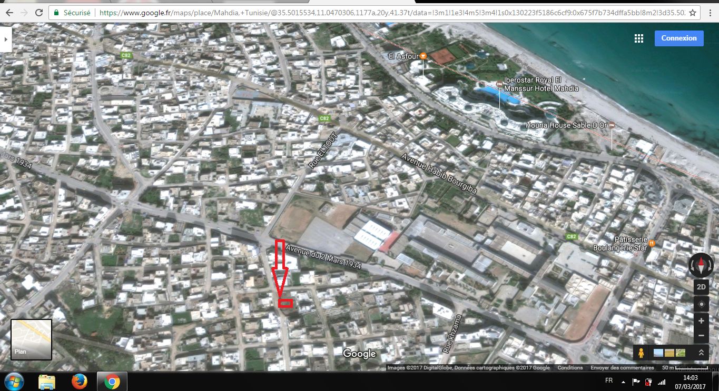Click the El Asfour place marker
Screen dimensions: 719x391
click(x=423, y=56)
